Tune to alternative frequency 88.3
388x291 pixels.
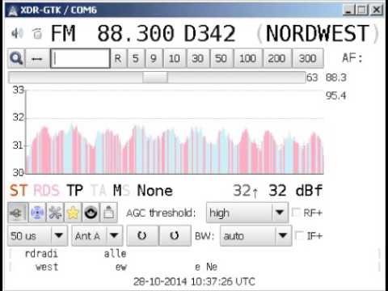click(x=335, y=78)
